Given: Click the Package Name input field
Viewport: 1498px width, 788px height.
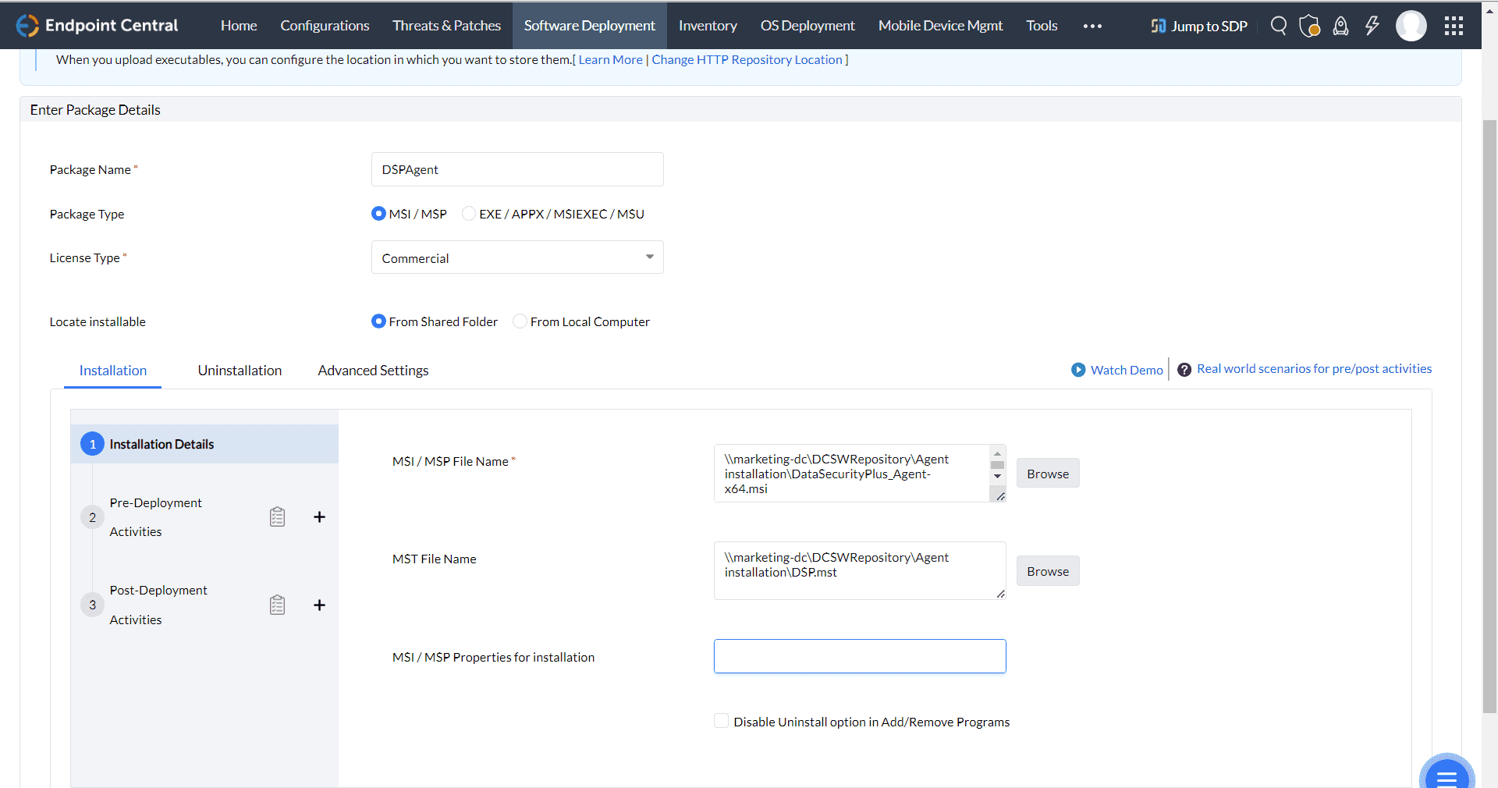Looking at the screenshot, I should tap(517, 169).
